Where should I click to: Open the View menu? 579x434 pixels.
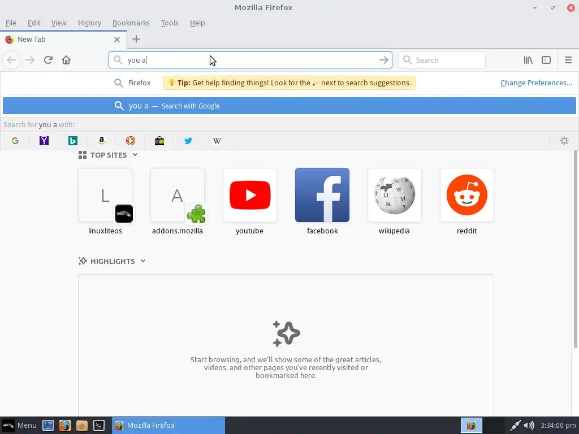click(59, 23)
